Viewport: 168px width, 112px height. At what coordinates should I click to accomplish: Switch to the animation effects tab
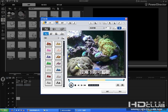pyautogui.click(x=54, y=29)
